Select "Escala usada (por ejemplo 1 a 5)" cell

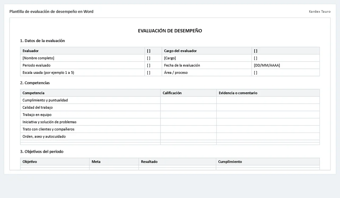pyautogui.click(x=83, y=73)
